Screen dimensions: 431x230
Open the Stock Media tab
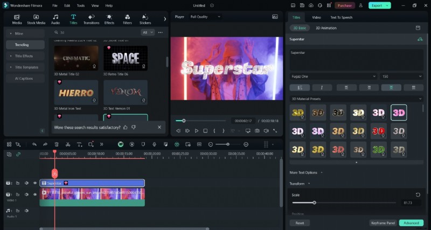click(36, 19)
